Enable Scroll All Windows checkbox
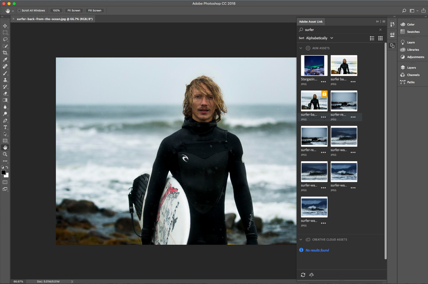This screenshot has width=428, height=284. pos(19,10)
